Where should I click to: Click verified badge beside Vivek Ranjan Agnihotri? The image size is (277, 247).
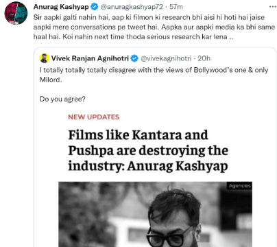coord(134,58)
